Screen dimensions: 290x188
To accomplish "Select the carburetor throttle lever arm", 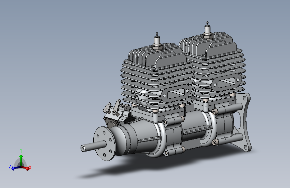I will pyautogui.click(x=116, y=107).
